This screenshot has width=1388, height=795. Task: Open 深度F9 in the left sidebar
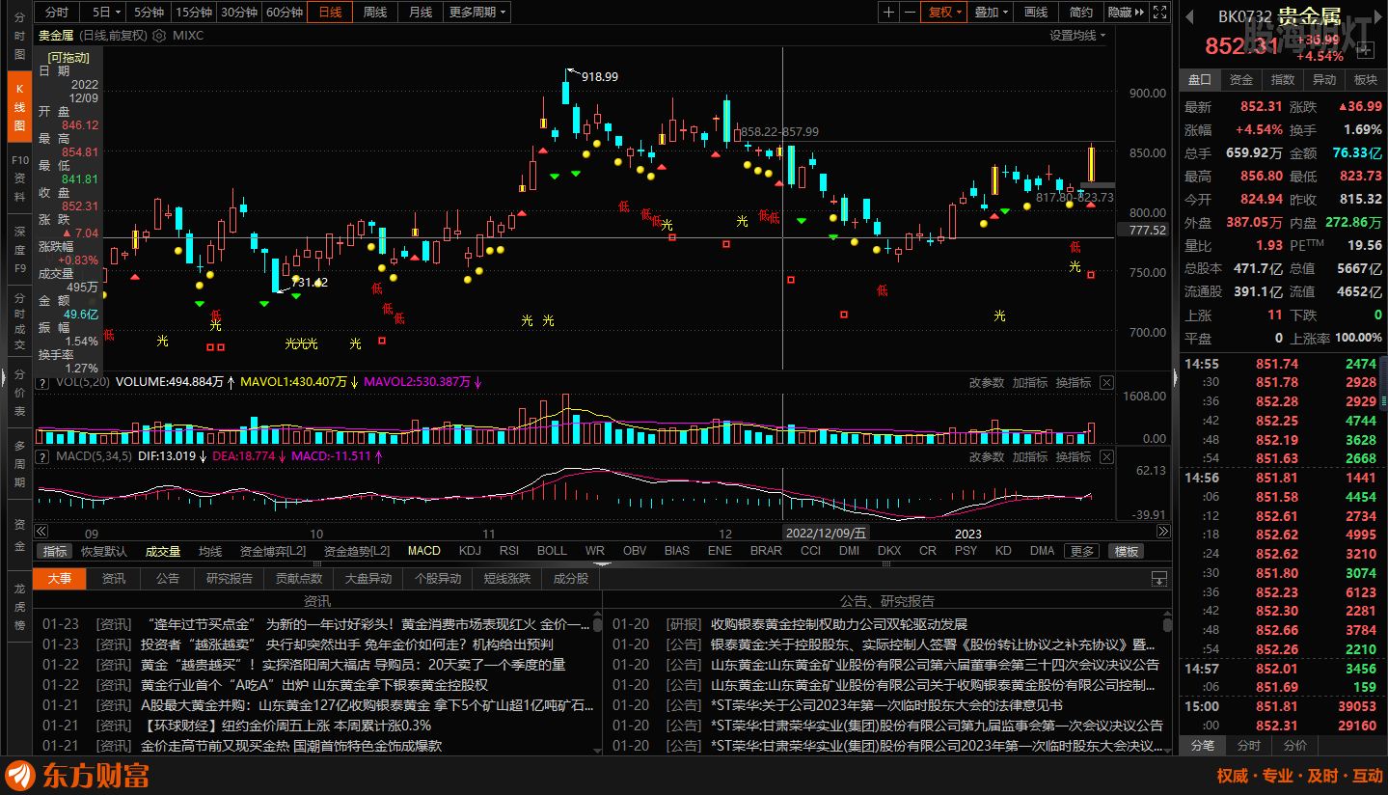click(19, 249)
